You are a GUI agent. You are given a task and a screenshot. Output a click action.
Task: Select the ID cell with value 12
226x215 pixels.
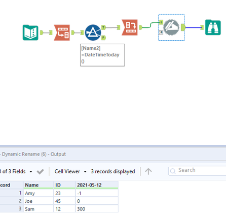(x=64, y=209)
